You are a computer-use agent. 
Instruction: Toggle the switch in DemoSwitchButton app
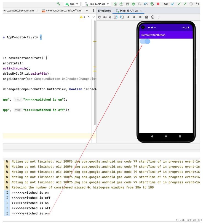point(145,41)
